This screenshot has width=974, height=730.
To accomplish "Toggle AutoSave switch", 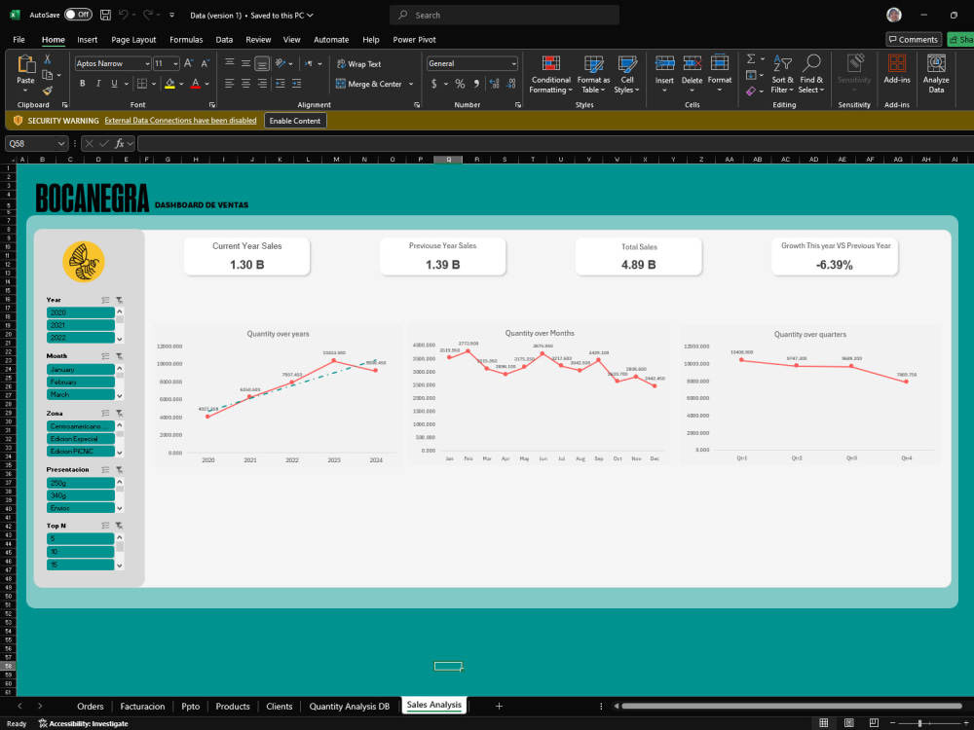I will click(78, 15).
